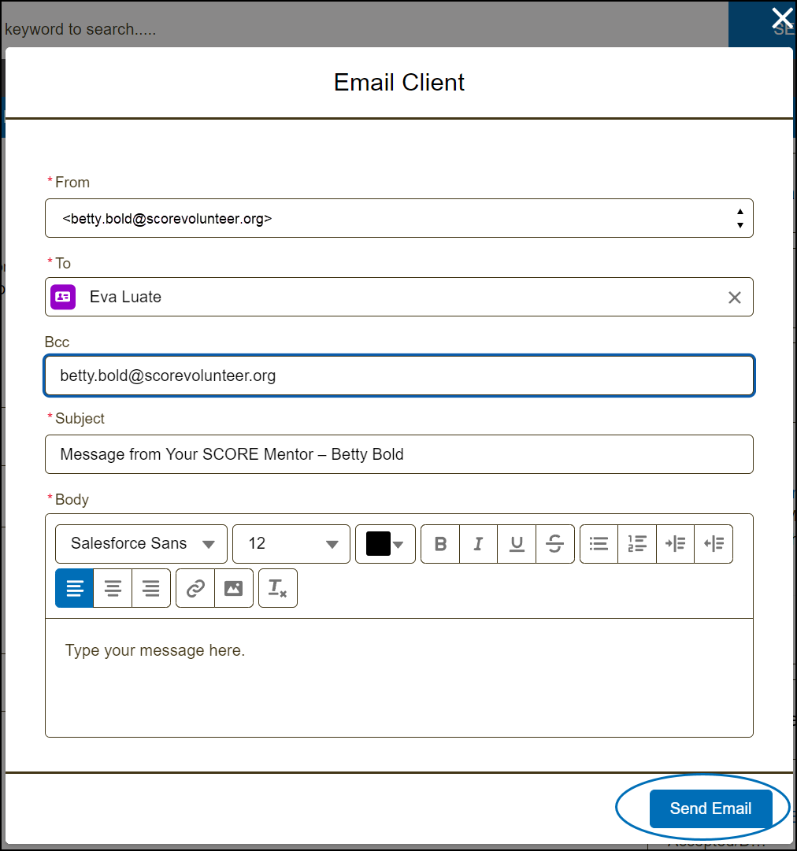Remove Eva Luate from To field

735,298
